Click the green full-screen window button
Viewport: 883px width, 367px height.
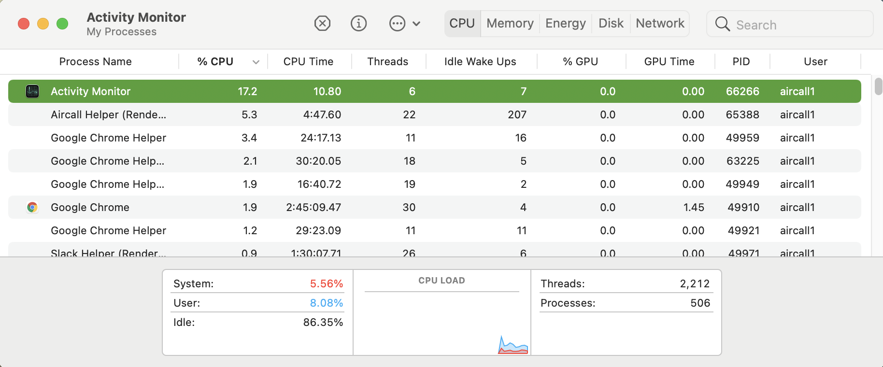pyautogui.click(x=62, y=23)
